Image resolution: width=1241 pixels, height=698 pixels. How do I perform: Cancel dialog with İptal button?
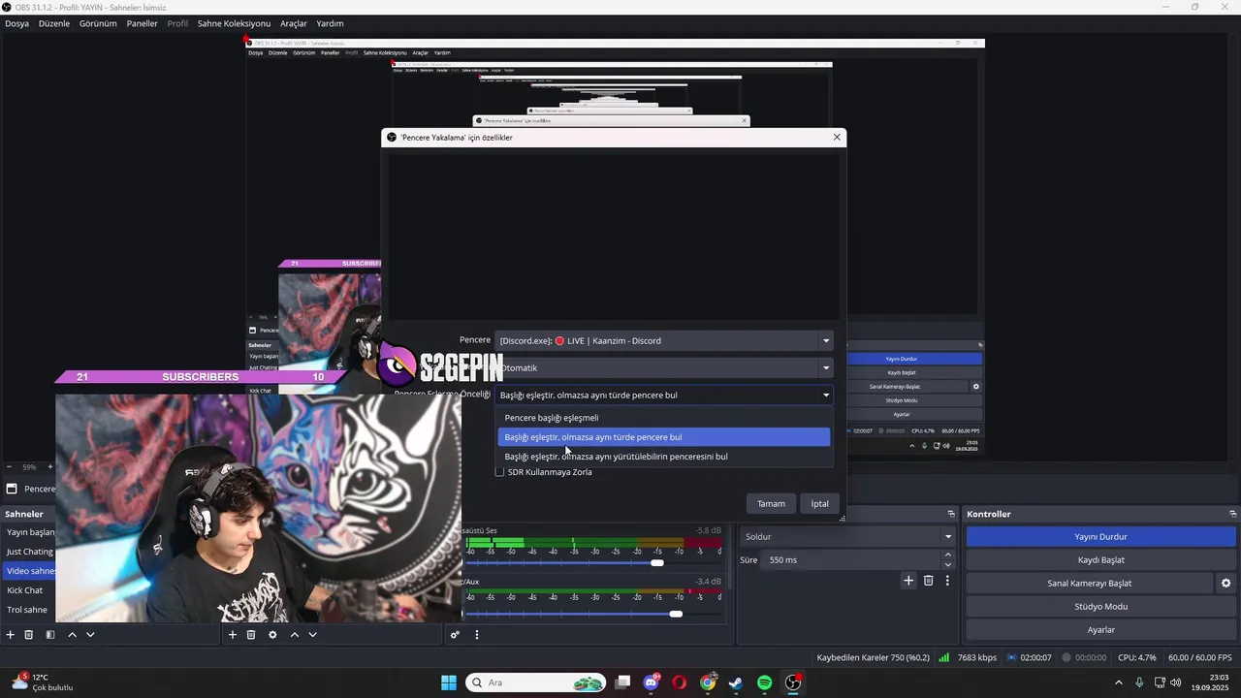pyautogui.click(x=820, y=503)
